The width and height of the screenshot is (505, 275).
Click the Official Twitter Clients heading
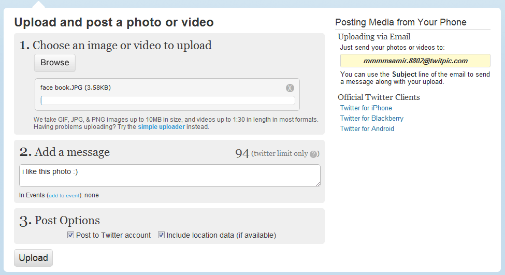(x=379, y=97)
